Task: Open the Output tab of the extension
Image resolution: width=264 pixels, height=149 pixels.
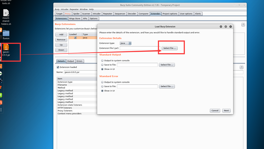Action: coord(71,61)
